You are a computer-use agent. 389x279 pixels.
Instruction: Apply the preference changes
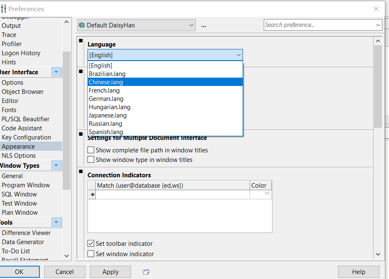[x=110, y=271]
